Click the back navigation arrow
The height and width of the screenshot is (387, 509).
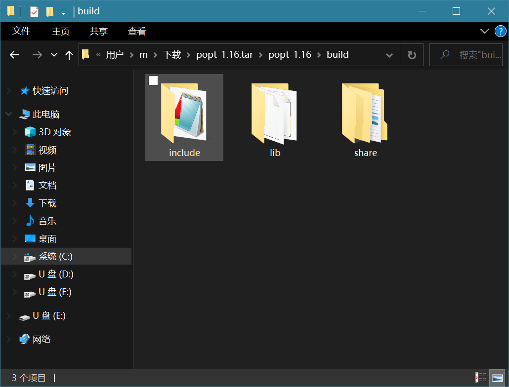[x=15, y=55]
